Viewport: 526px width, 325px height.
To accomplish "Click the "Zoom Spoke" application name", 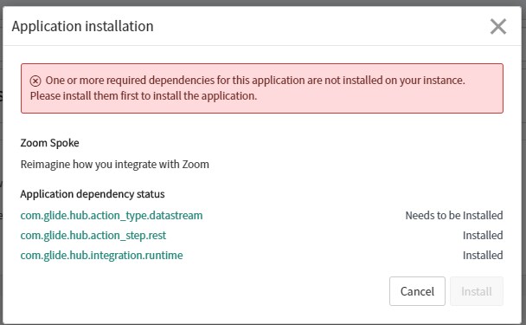I will (x=49, y=143).
